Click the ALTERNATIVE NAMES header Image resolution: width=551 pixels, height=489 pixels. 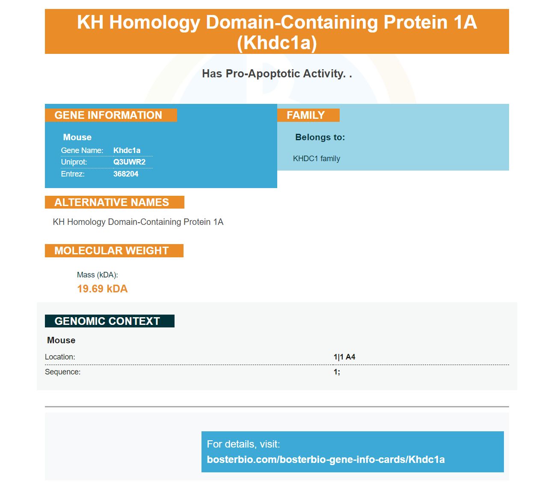114,202
